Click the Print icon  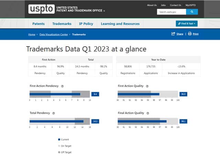pyautogui.click(x=190, y=34)
